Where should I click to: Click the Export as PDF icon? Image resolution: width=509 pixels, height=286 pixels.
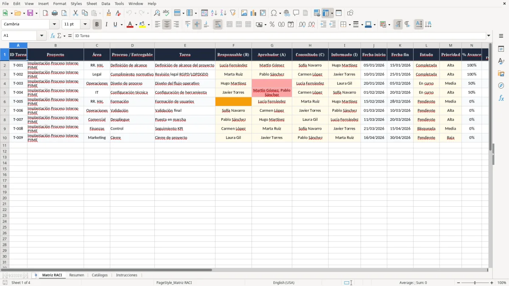point(45,13)
